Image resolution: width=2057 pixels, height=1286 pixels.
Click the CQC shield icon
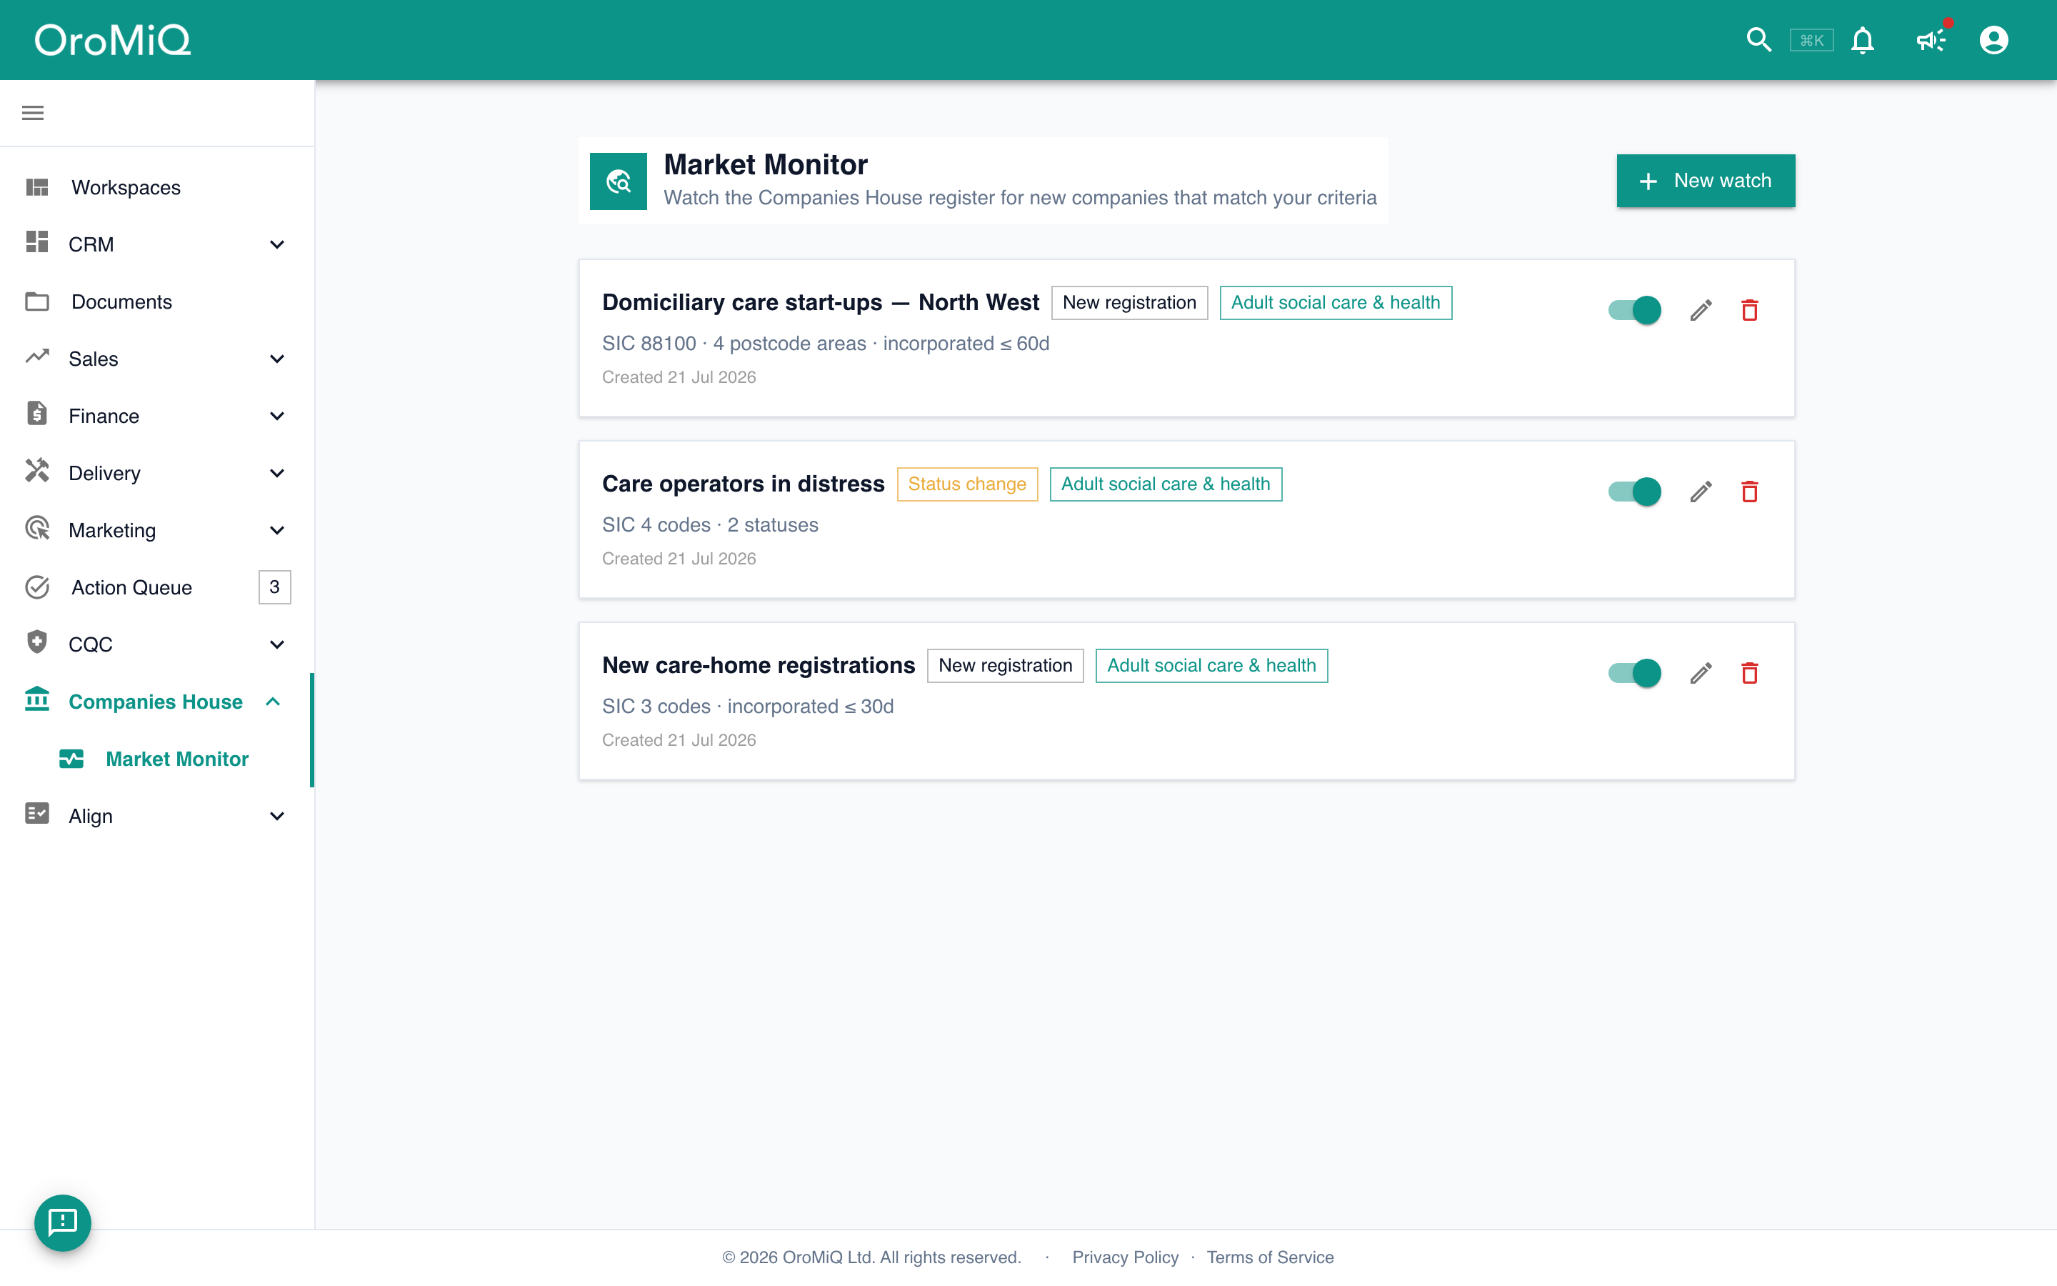(37, 642)
